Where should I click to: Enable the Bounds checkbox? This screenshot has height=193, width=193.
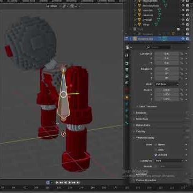(x=155, y=166)
